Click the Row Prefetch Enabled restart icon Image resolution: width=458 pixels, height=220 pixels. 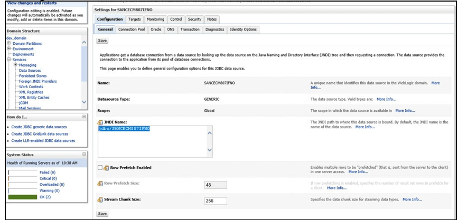106,168
